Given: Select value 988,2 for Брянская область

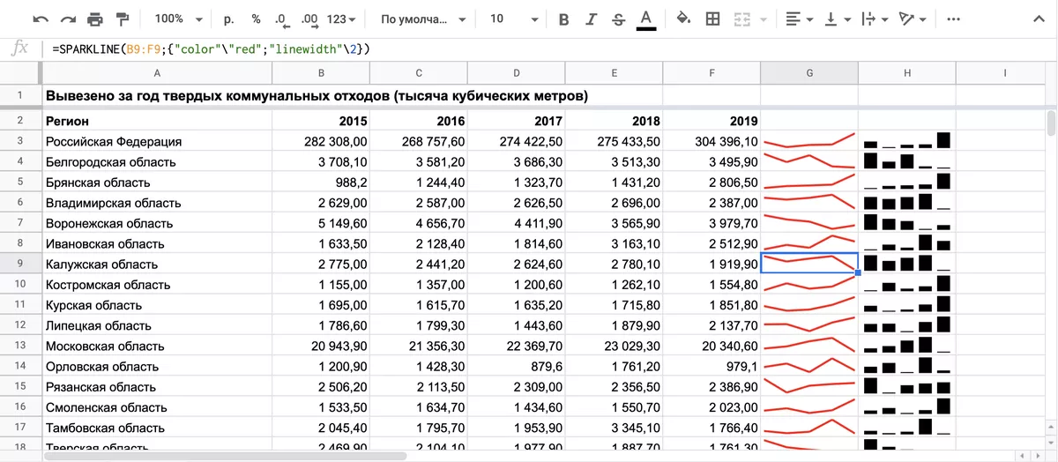Looking at the screenshot, I should coord(321,183).
